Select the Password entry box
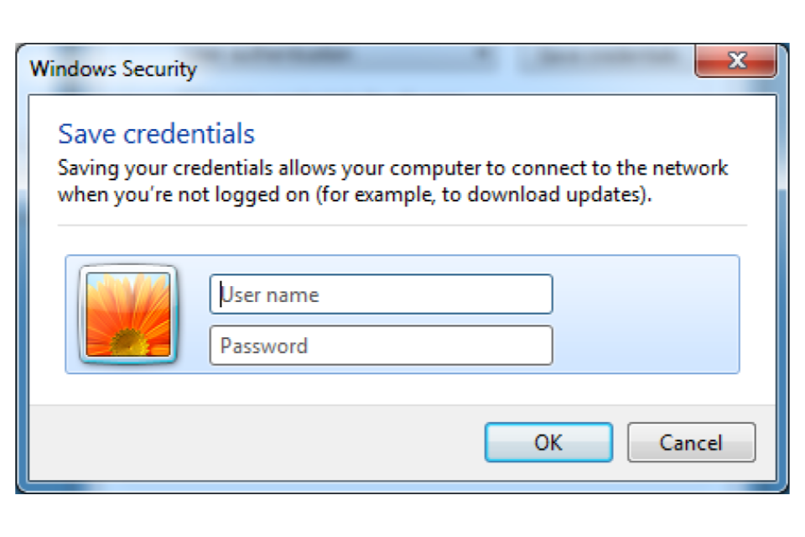Image resolution: width=805 pixels, height=537 pixels. [381, 346]
